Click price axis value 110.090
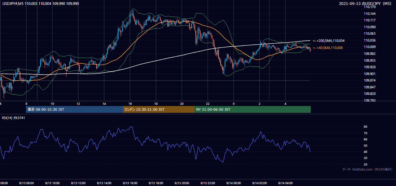The height and width of the screenshot is (186, 396). (370, 27)
